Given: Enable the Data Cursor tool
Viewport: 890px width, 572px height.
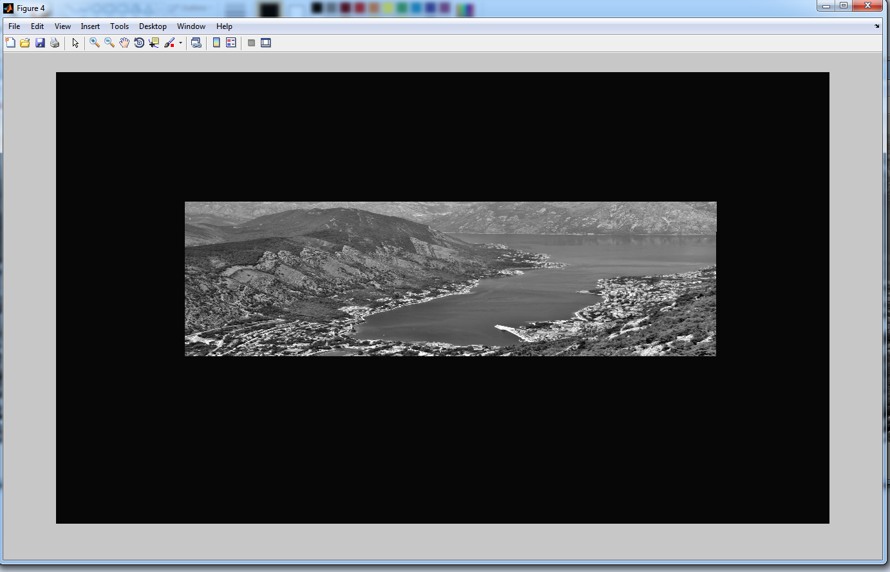Looking at the screenshot, I should coord(154,43).
